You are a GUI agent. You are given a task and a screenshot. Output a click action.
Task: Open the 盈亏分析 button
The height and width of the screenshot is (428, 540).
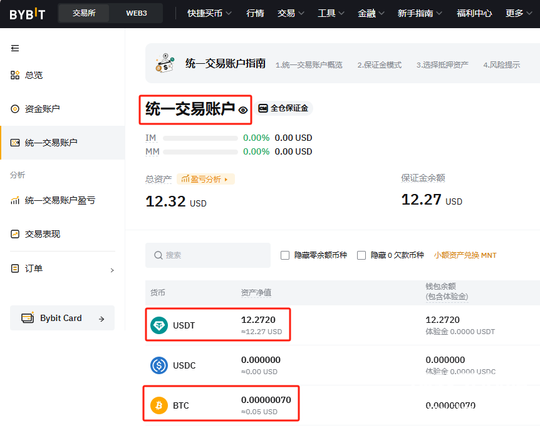coord(205,179)
